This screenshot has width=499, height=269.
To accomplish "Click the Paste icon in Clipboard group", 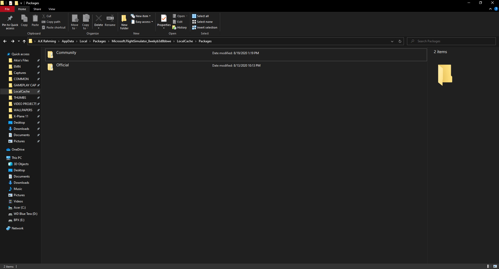I will 35,19.
